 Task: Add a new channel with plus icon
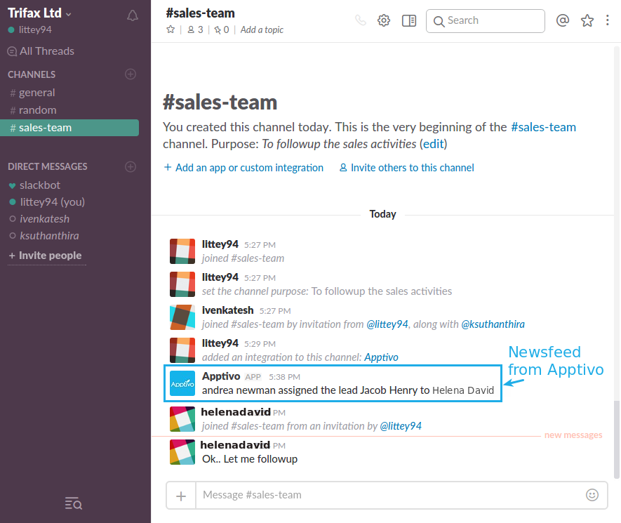131,74
